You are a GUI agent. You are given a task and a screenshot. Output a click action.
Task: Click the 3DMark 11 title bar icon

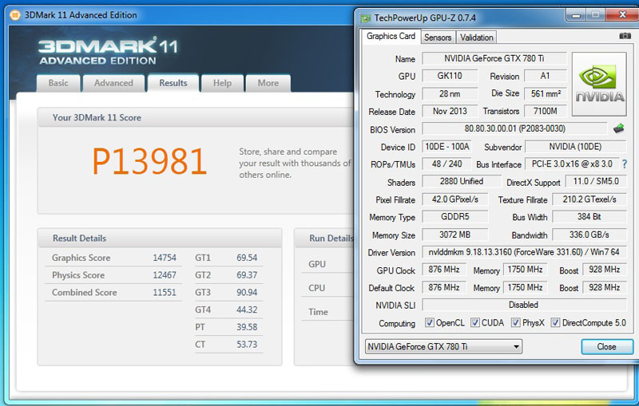tap(15, 14)
